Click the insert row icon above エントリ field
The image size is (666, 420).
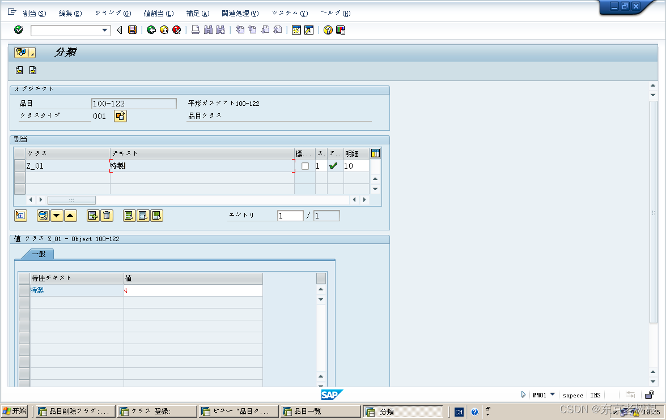click(x=93, y=216)
